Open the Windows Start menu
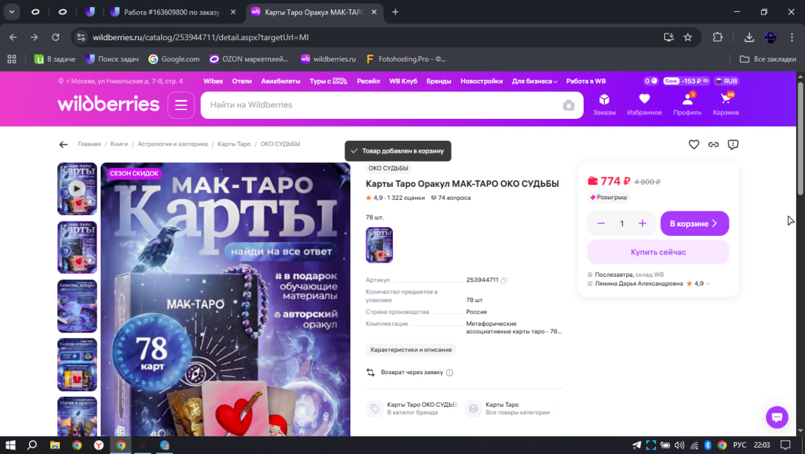This screenshot has height=454, width=805. (11, 445)
